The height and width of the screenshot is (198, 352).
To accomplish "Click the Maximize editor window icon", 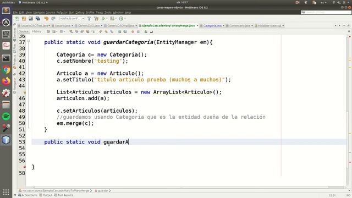I will [348, 26].
